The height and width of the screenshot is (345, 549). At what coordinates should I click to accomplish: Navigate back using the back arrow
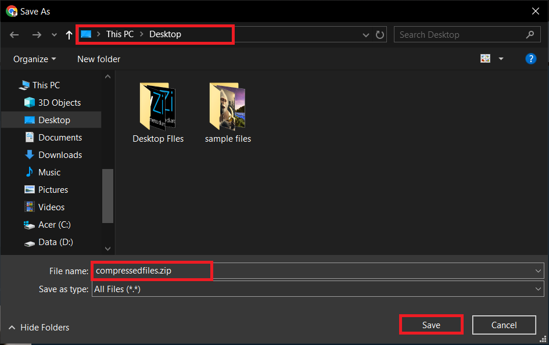point(14,34)
